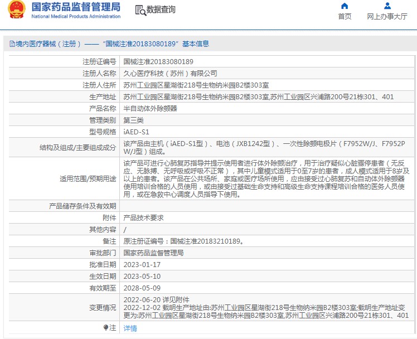Click the product name 半自动体外除颤器
This screenshot has height=339, width=417.
click(x=150, y=109)
